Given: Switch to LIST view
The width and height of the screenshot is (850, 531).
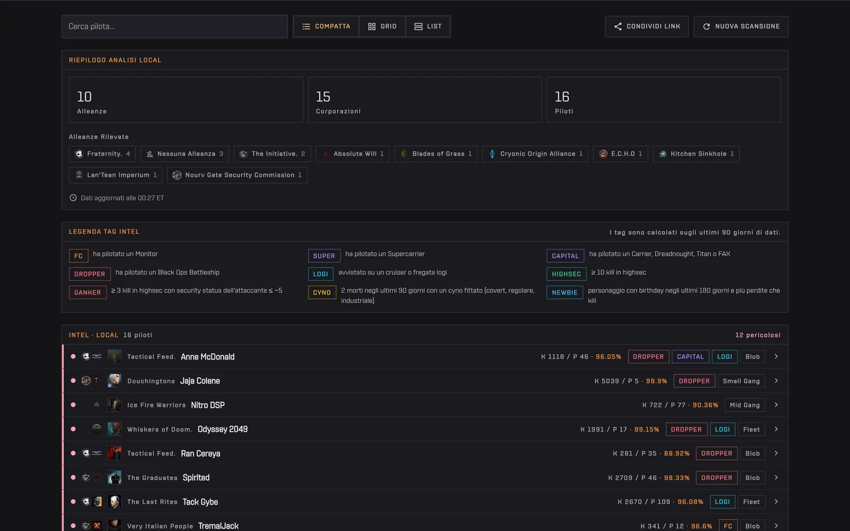Looking at the screenshot, I should click(428, 27).
